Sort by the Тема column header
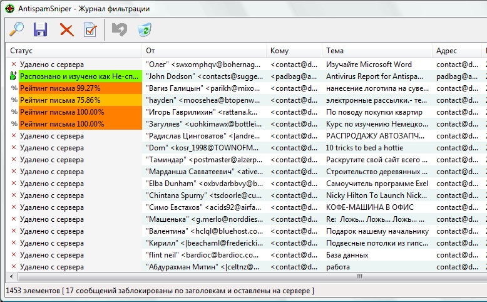This screenshot has width=487, height=302. [377, 51]
